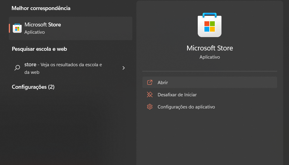Expand the store web results chevron
Image resolution: width=289 pixels, height=165 pixels.
(x=124, y=68)
